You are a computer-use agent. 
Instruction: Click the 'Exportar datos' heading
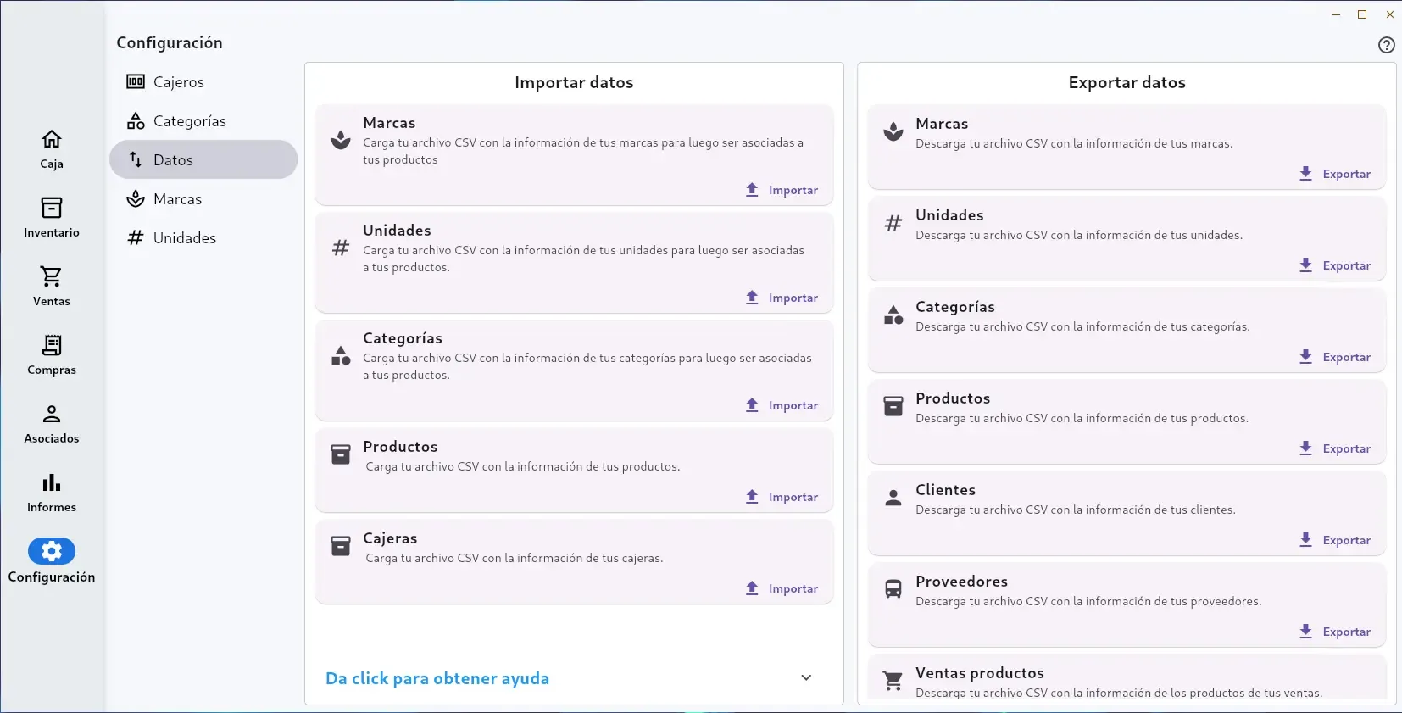pos(1127,82)
